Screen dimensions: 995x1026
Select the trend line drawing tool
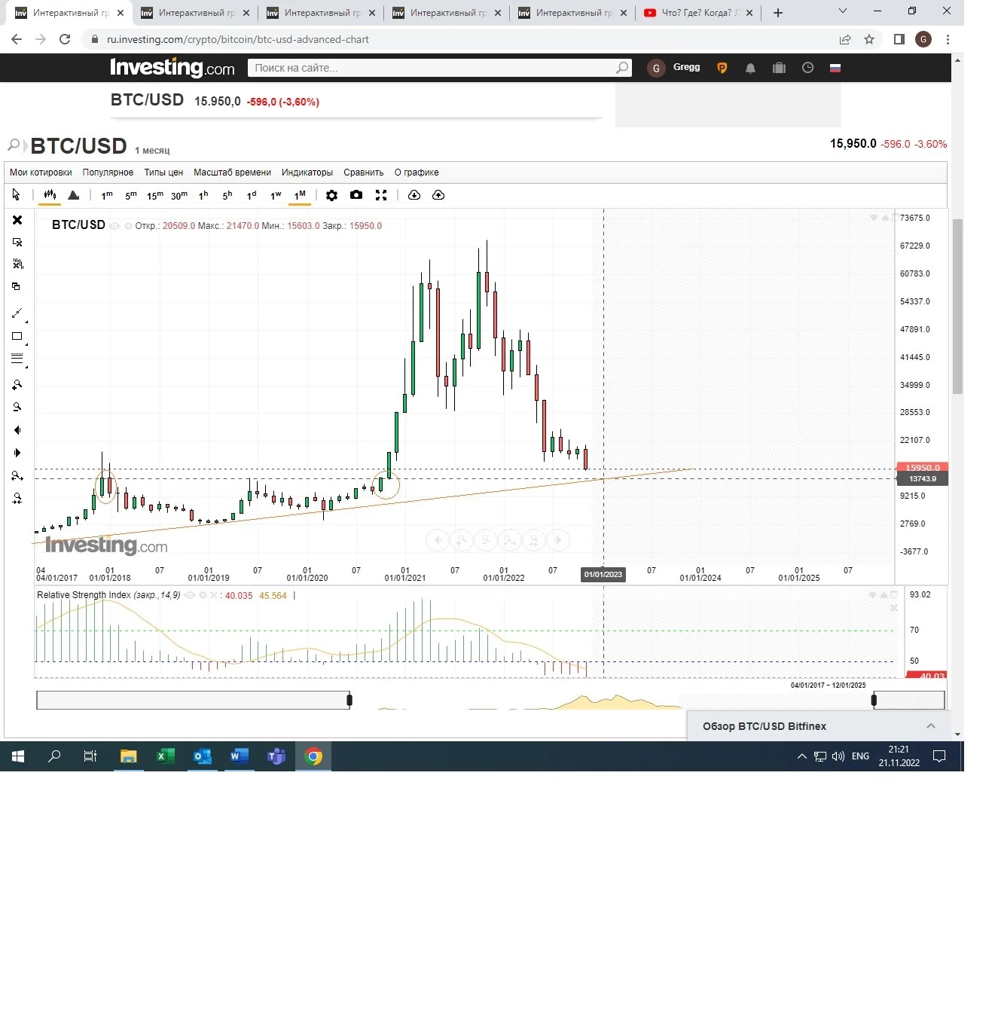point(17,313)
